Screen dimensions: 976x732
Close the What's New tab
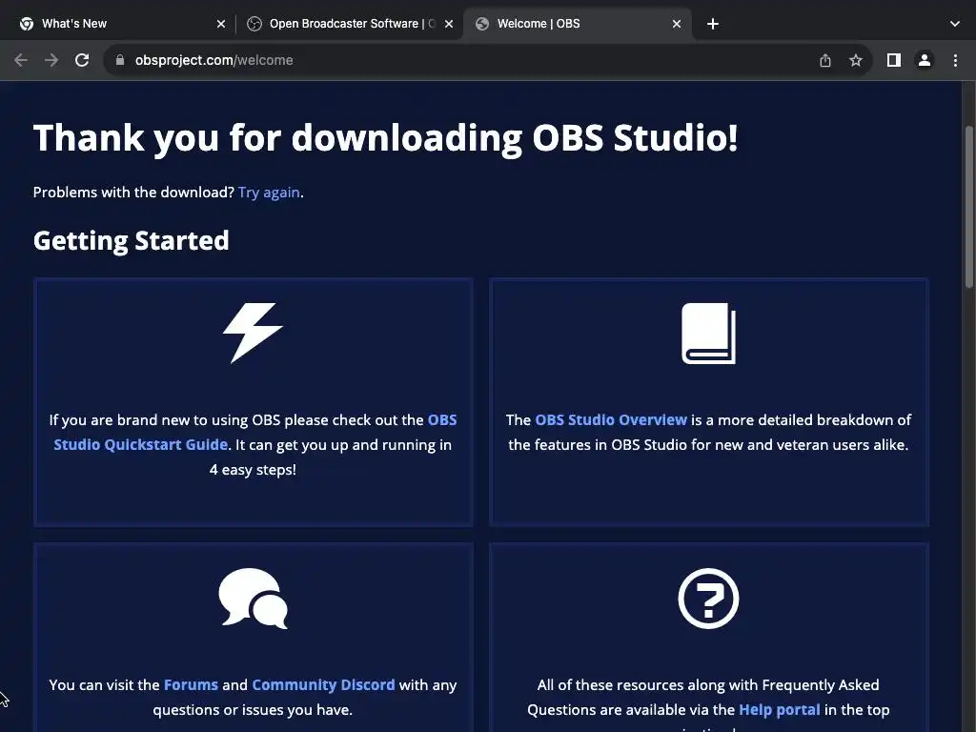click(221, 24)
